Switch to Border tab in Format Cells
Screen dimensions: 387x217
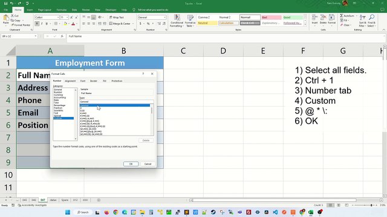coord(94,81)
